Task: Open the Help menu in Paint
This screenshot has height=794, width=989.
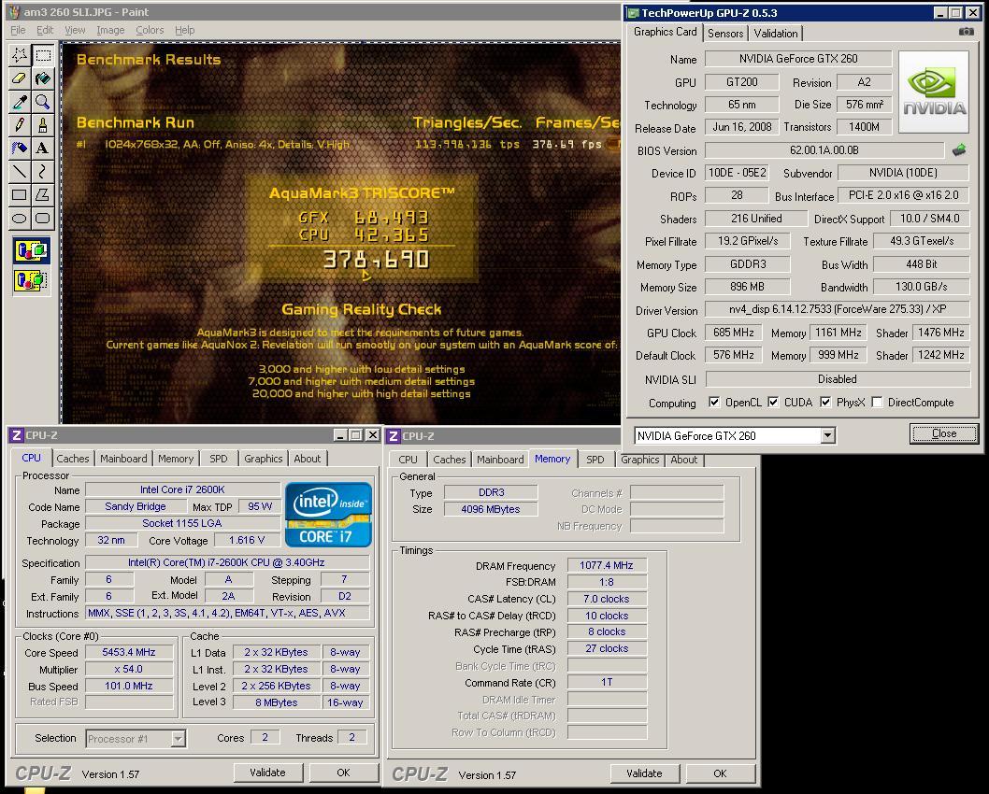Action: point(185,30)
